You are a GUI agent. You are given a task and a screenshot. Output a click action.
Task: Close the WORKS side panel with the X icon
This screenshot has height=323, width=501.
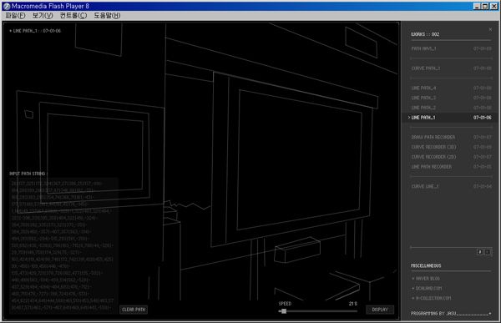(490, 29)
